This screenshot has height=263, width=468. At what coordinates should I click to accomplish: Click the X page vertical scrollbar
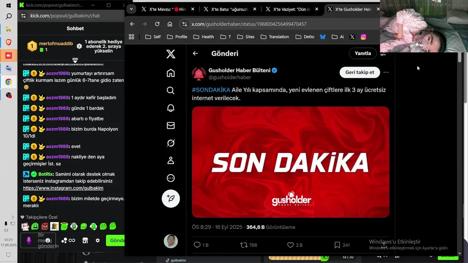465,77
